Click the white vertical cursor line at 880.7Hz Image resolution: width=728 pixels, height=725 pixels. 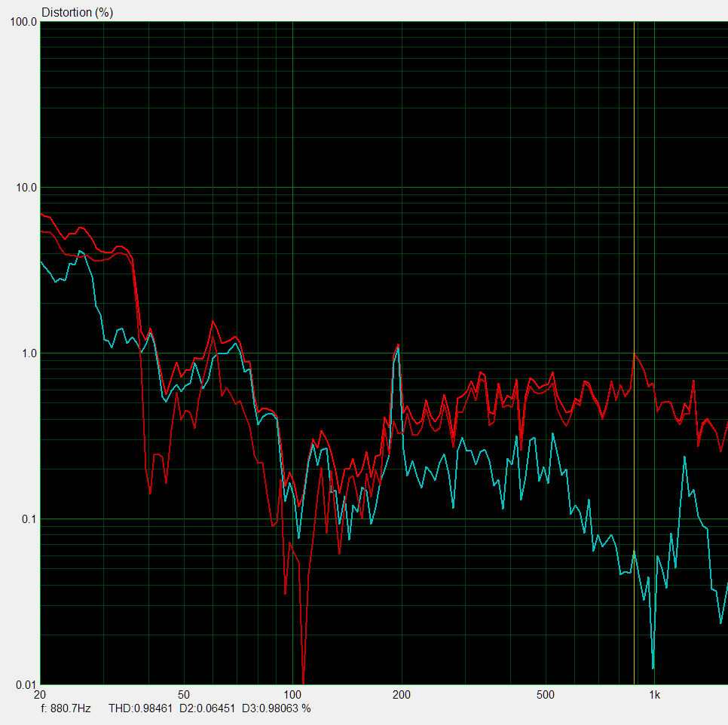635,226
